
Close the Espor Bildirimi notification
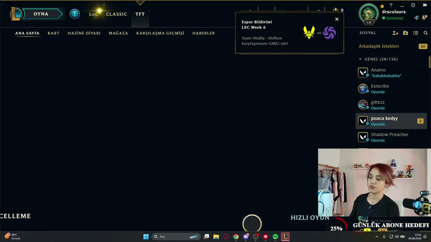[337, 19]
